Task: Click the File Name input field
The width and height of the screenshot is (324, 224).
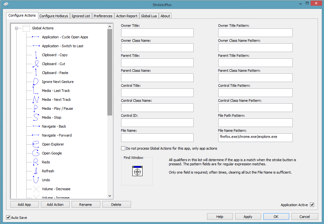Action: 157,138
